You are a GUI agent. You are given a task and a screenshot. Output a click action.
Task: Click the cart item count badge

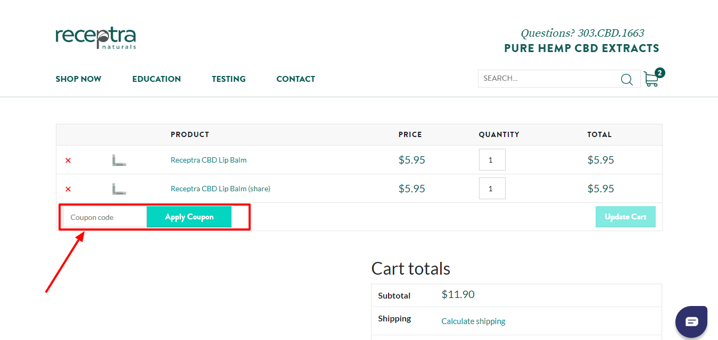[x=659, y=73]
